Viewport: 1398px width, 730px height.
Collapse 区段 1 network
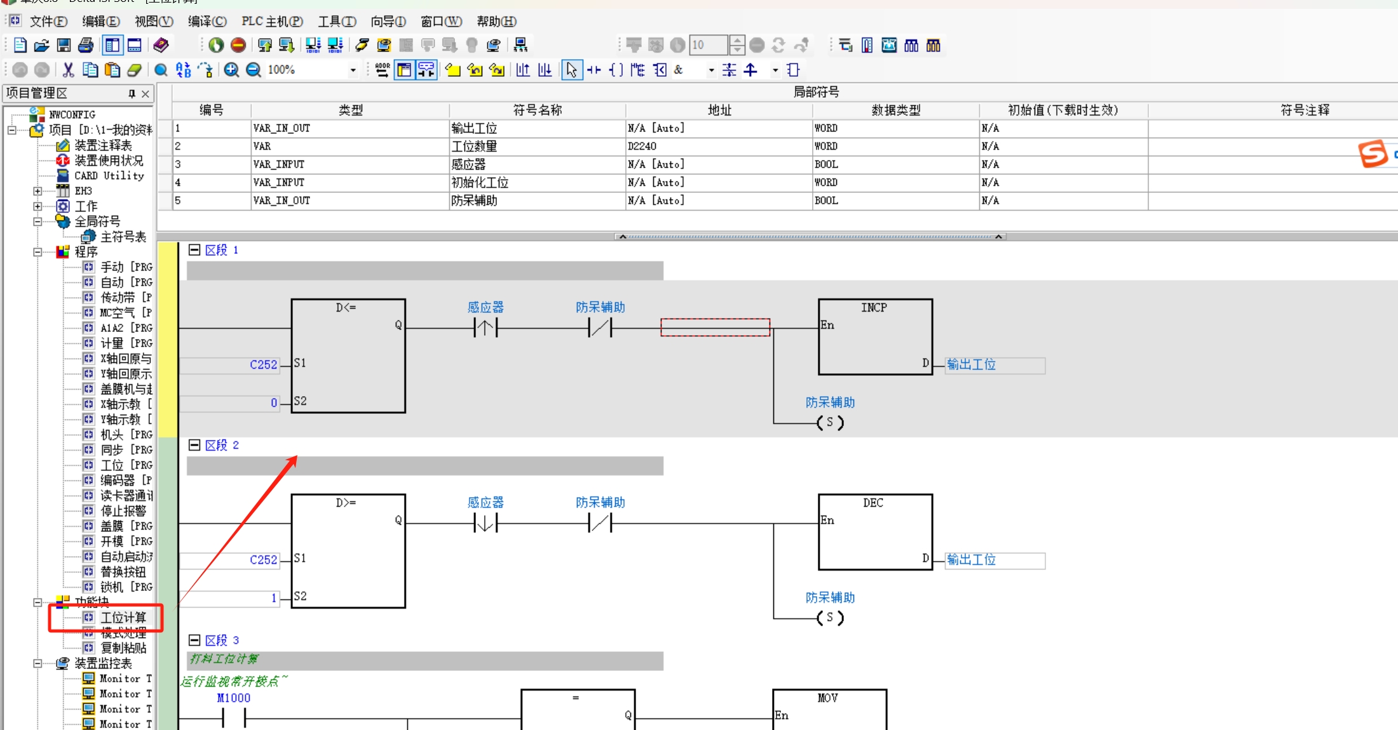194,250
